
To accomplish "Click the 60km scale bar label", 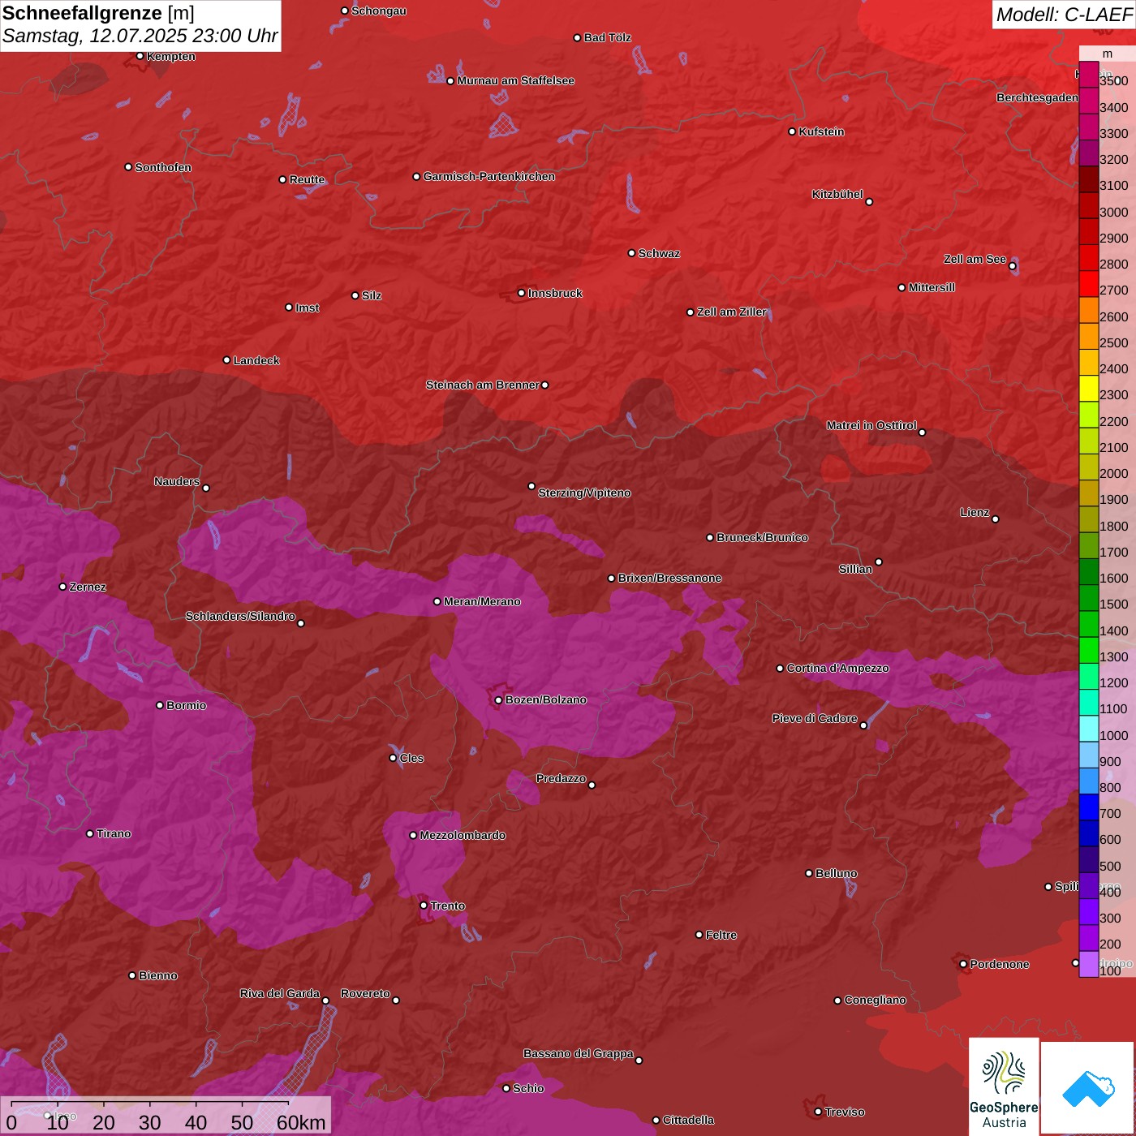I will tap(301, 1122).
